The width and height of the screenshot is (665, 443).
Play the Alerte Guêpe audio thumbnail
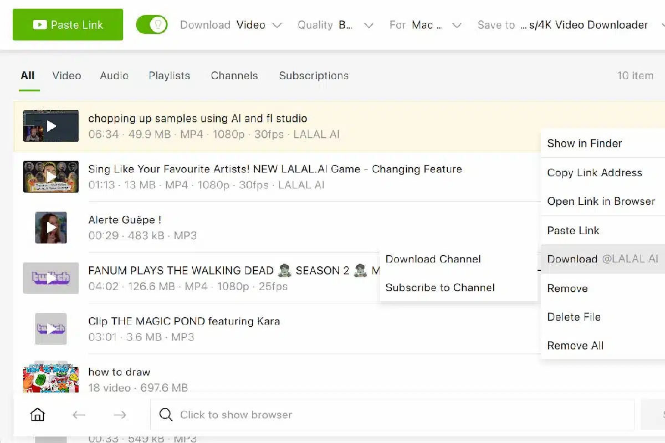(51, 228)
